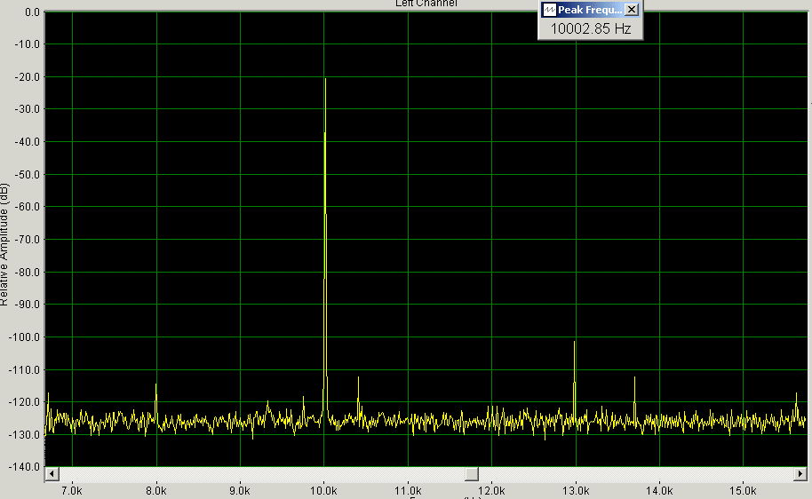
Task: Click the sideband spike near 10.4 kHz
Action: [x=358, y=379]
